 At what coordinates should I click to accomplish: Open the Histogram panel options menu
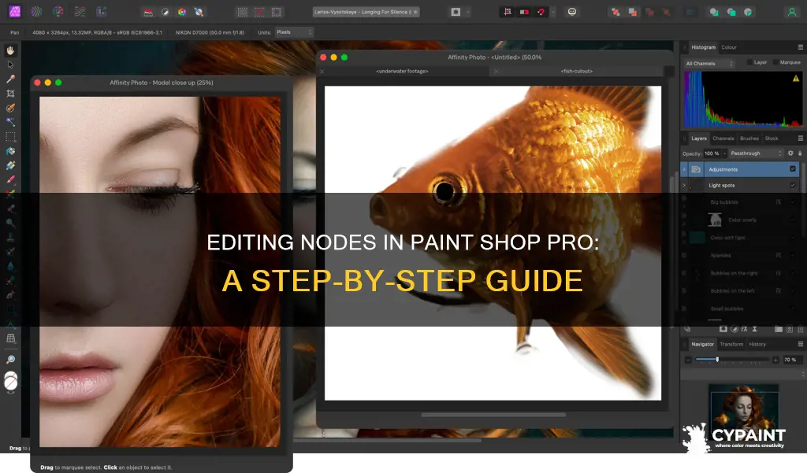[801, 46]
